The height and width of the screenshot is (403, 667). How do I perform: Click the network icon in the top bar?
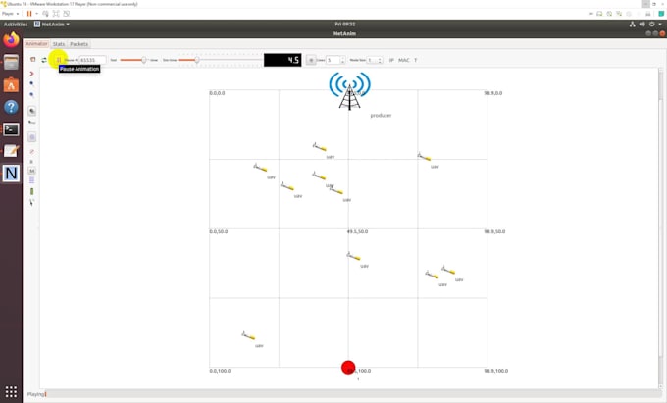(632, 25)
